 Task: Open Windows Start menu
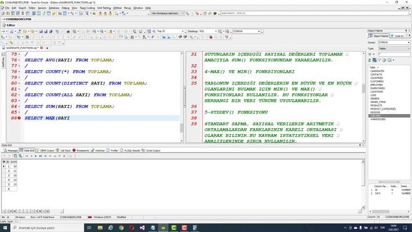[5, 227]
